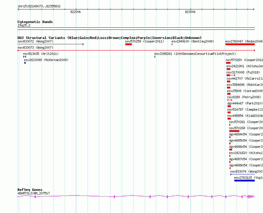Click the RefSeq Genes track title
The image size is (263, 213).
tap(30, 190)
